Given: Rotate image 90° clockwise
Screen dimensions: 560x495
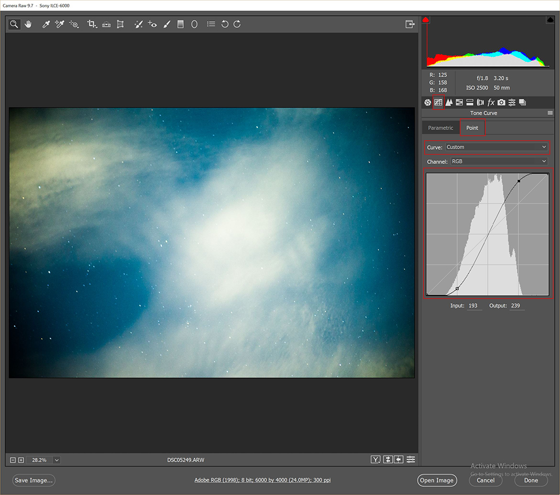Looking at the screenshot, I should pos(237,25).
